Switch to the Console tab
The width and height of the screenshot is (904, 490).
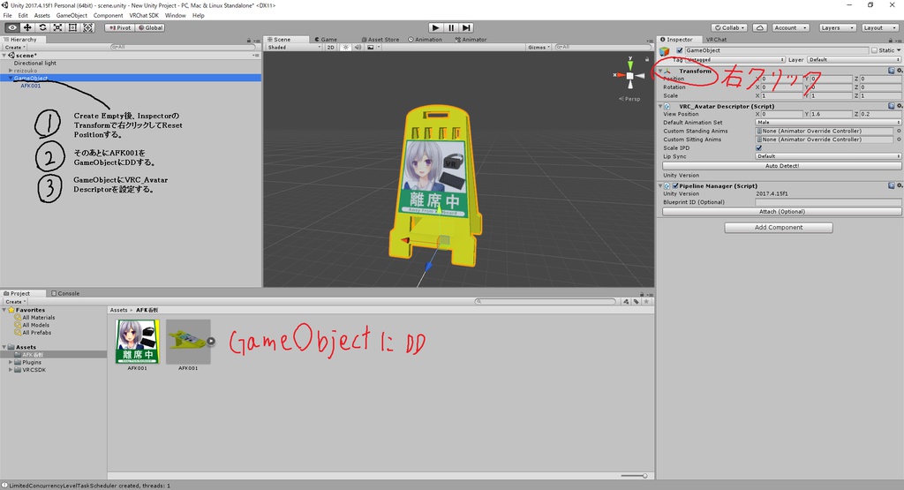65,293
